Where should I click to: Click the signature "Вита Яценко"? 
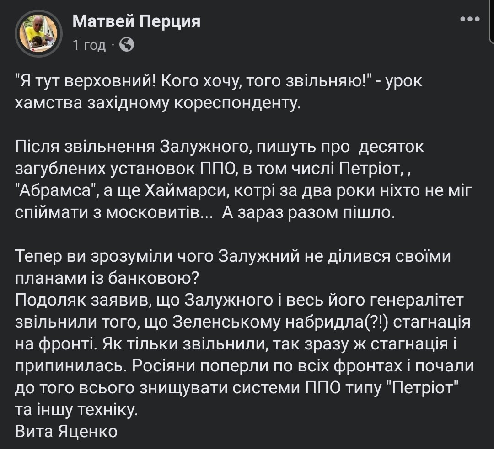tap(66, 430)
